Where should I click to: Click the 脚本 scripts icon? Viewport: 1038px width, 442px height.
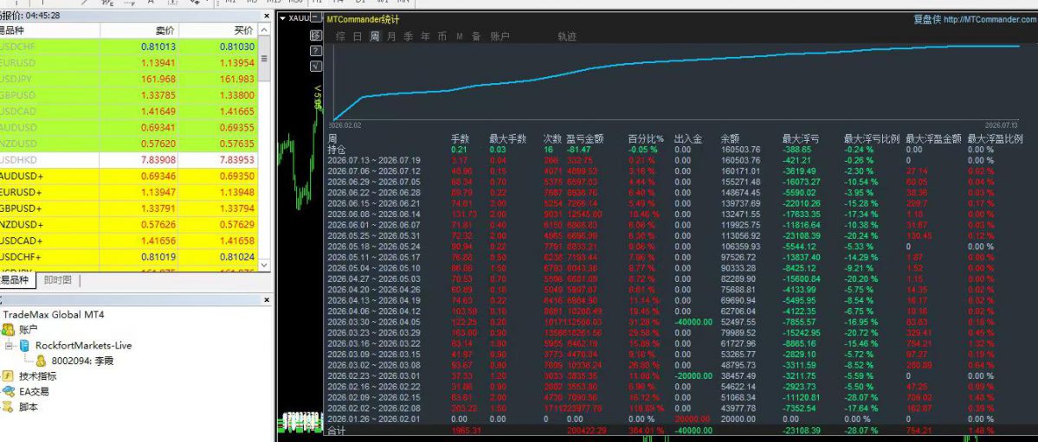pyautogui.click(x=9, y=407)
